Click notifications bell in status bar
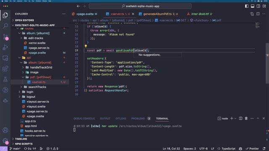This screenshot has height=151, width=269. click(264, 148)
